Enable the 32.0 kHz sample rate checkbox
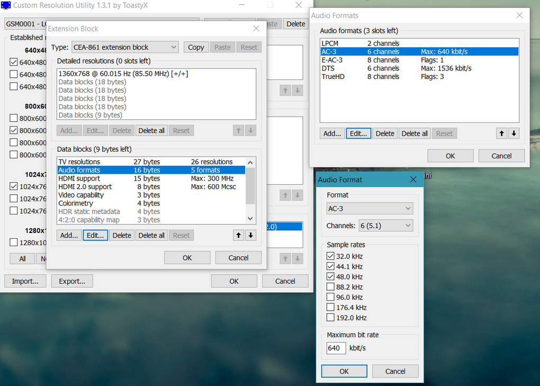Viewport: 540px width, 386px height. tap(330, 256)
